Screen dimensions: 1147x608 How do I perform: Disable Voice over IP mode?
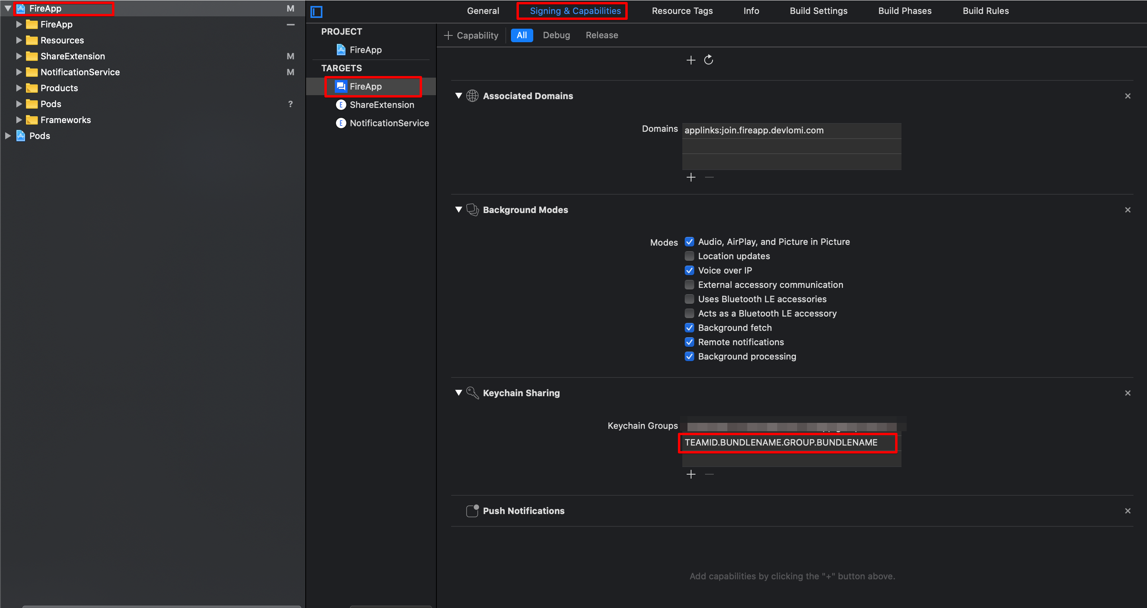pos(689,270)
